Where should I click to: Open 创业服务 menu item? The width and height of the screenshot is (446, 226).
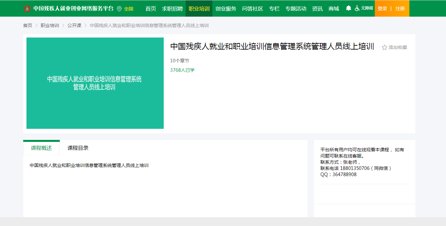pyautogui.click(x=226, y=9)
